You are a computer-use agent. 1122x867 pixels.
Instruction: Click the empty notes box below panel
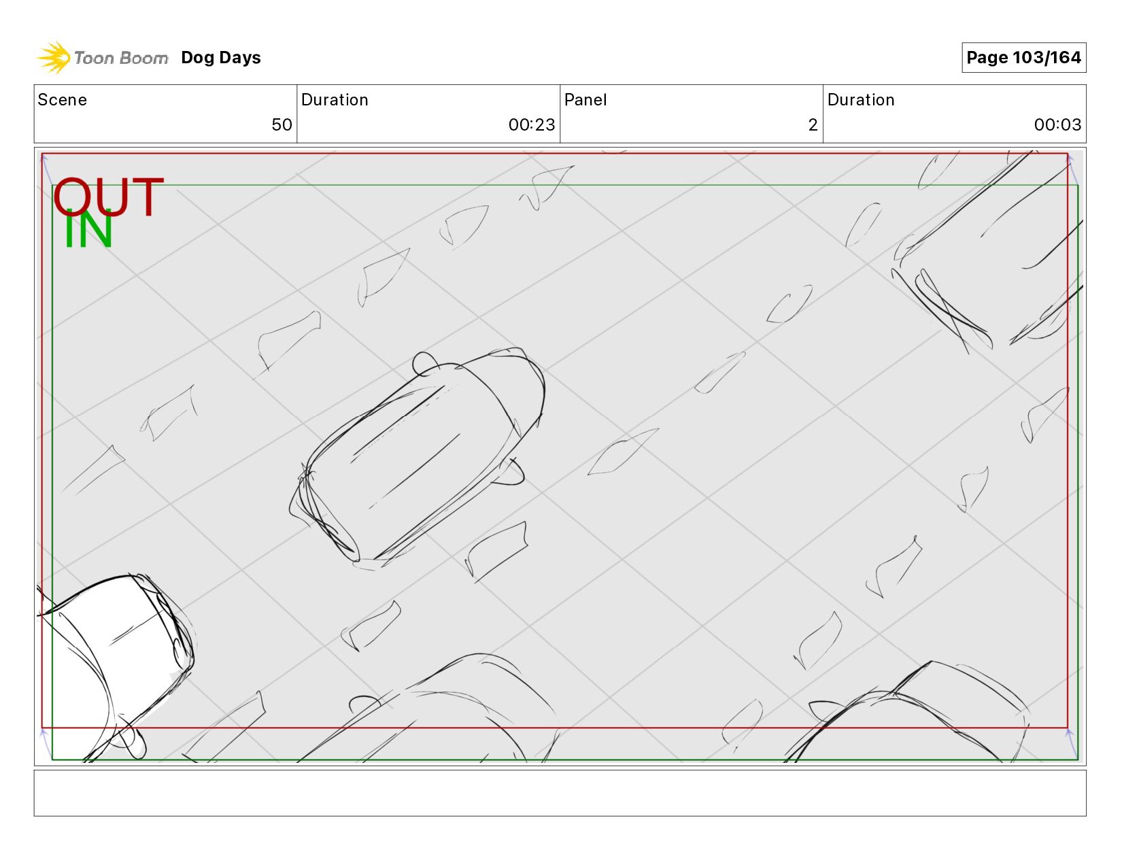point(560,793)
